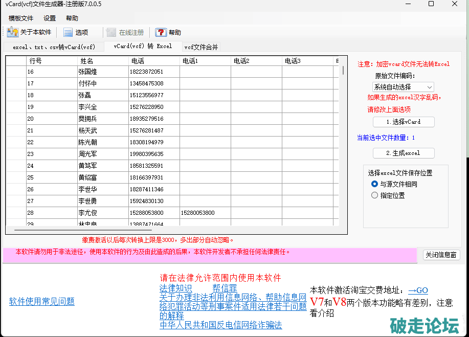Click the 关于本软件 toolbar icon
The height and width of the screenshot is (337, 469).
13,32
